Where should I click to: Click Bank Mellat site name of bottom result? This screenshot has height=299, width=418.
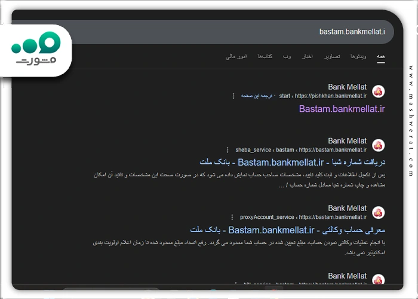(348, 276)
